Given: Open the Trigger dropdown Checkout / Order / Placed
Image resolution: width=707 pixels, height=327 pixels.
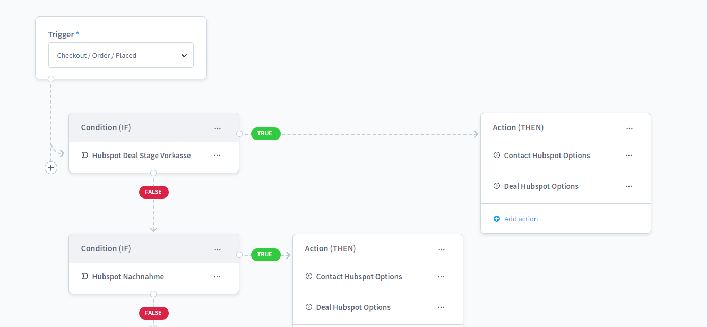Looking at the screenshot, I should coord(121,55).
